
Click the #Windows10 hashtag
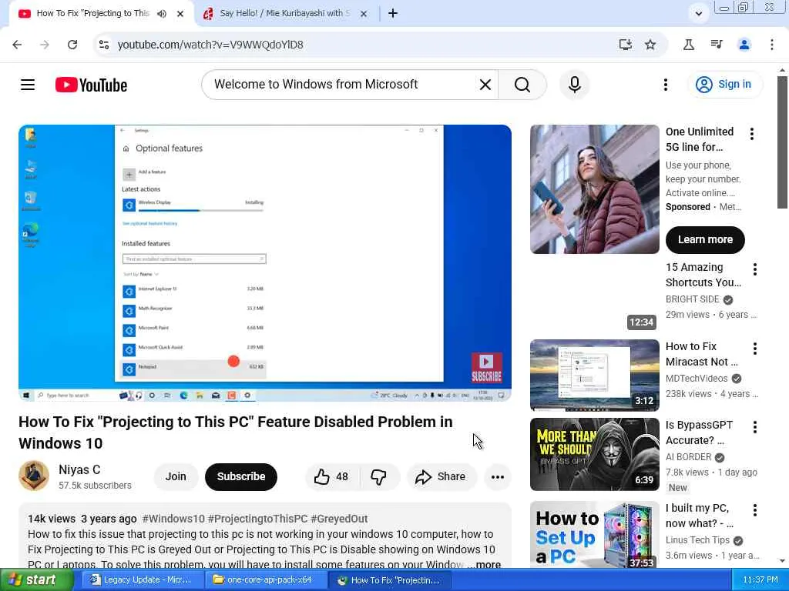click(173, 519)
